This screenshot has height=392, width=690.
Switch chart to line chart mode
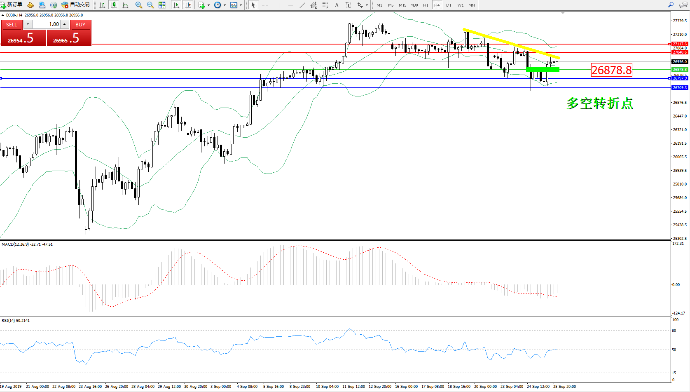(x=125, y=5)
